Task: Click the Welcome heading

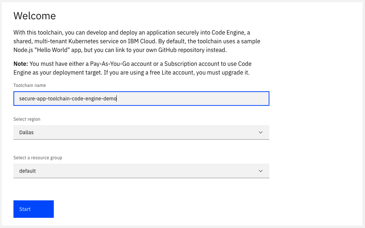Action: coord(35,16)
